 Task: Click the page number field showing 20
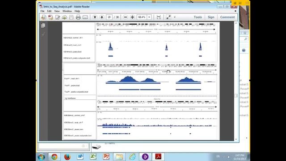tap(109, 17)
